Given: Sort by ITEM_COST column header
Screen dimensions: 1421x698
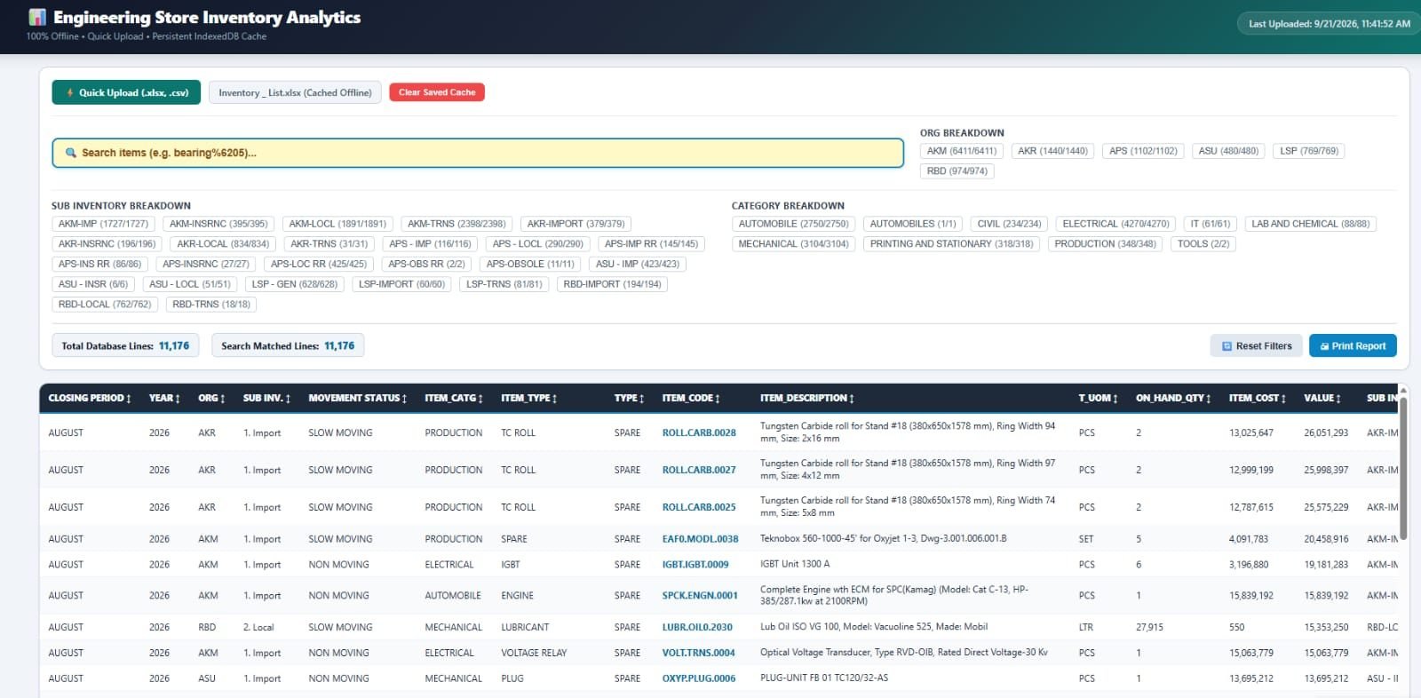Looking at the screenshot, I should point(1257,398).
